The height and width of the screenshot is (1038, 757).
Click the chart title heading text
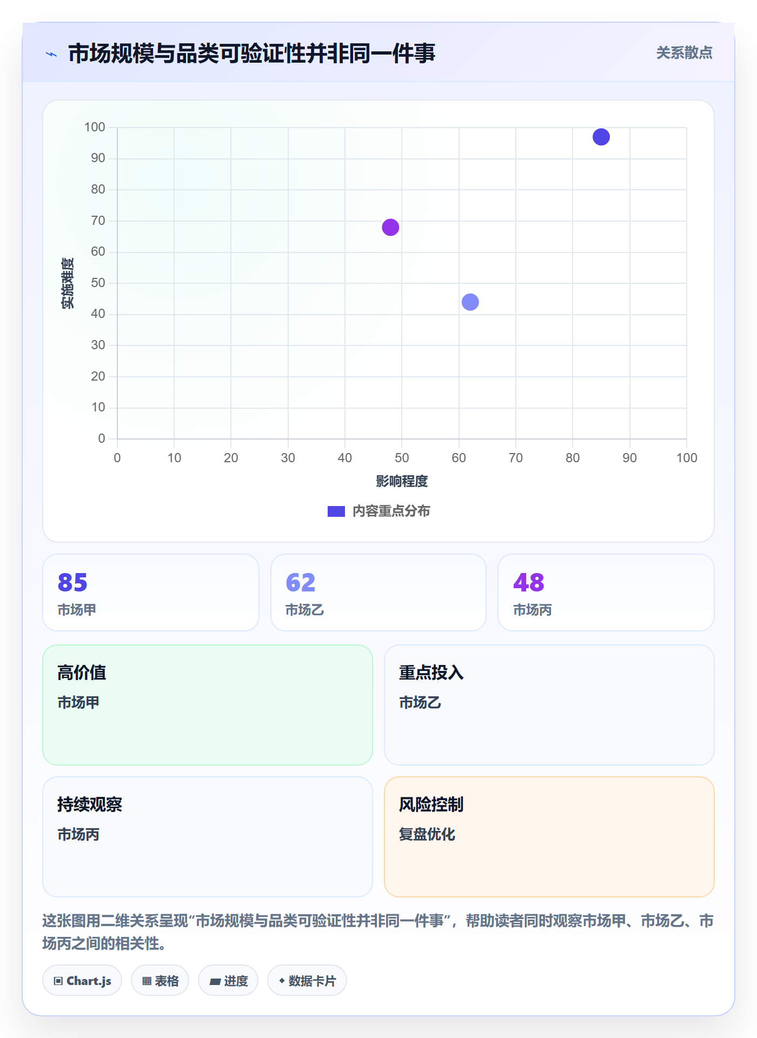point(251,54)
